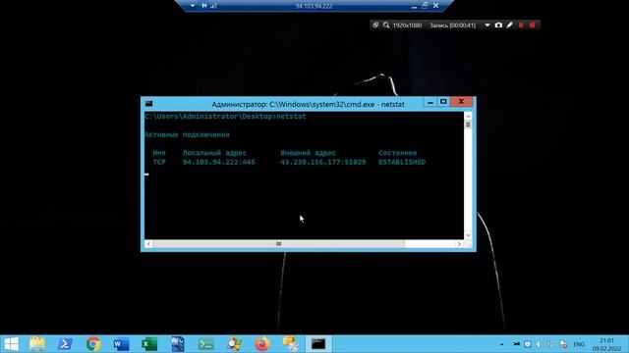Open the clock showing 21:01
Screen dimensions: 629x353
tap(606, 344)
